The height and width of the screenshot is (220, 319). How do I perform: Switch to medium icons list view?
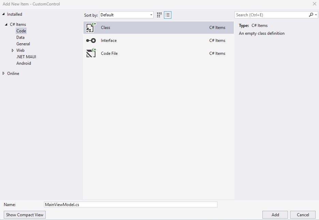[167, 15]
